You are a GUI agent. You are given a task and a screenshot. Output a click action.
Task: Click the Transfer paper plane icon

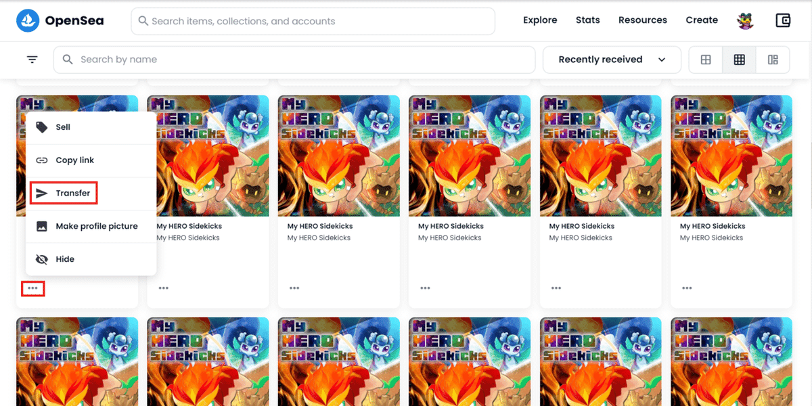point(42,194)
